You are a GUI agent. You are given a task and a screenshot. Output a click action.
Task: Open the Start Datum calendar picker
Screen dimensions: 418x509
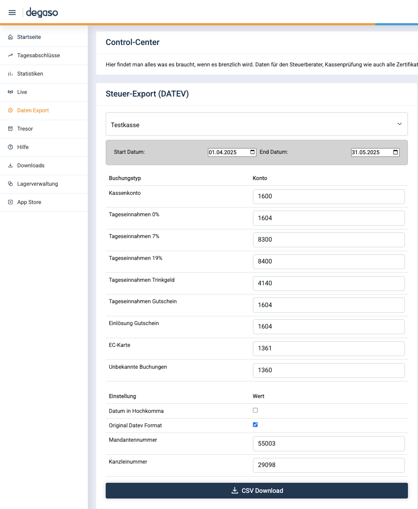click(252, 152)
